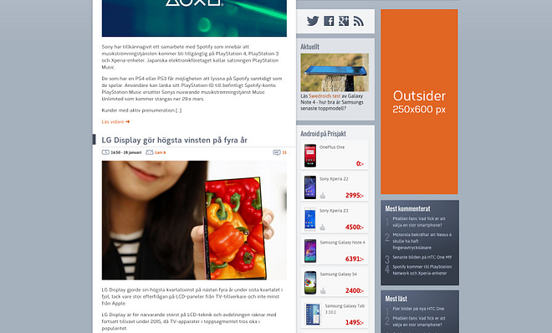Open the Galaxy Note 4 thumbnail under Aktuellt
552x333 pixels.
pyautogui.click(x=335, y=73)
